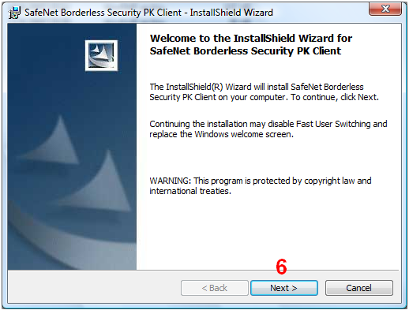Click the 'Fast User Switching' sentence line
Viewport: 409px width, 310px height.
coord(268,124)
